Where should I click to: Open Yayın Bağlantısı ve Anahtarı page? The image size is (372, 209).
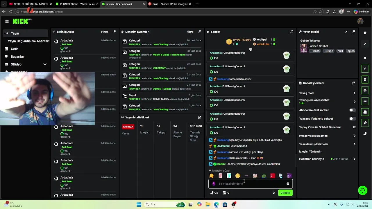(x=28, y=41)
